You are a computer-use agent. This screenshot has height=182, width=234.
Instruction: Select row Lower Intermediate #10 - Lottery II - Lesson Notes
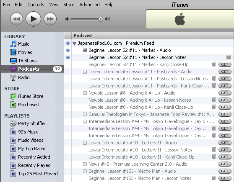[149, 150]
